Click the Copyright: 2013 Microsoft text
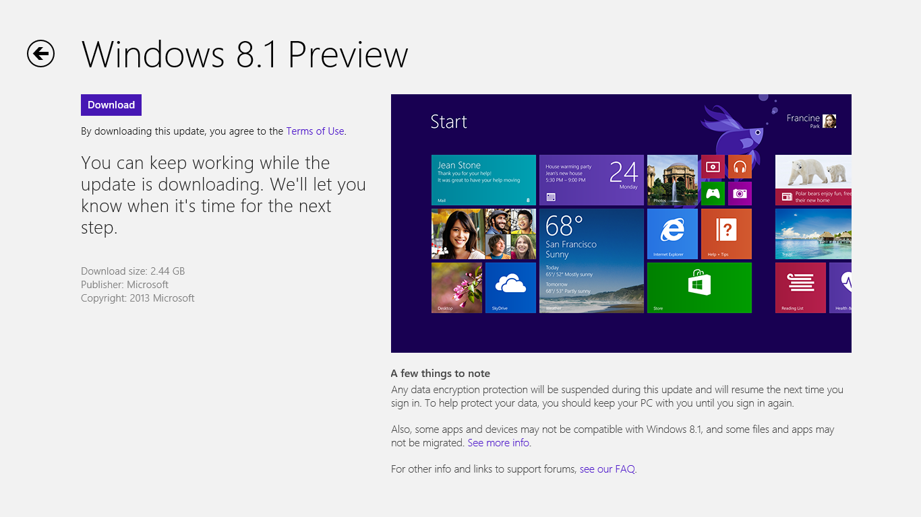The height and width of the screenshot is (517, 921). [x=138, y=298]
